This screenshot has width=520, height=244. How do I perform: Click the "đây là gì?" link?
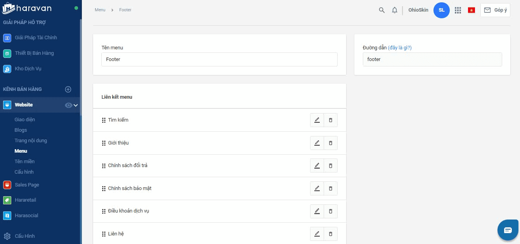point(400,48)
